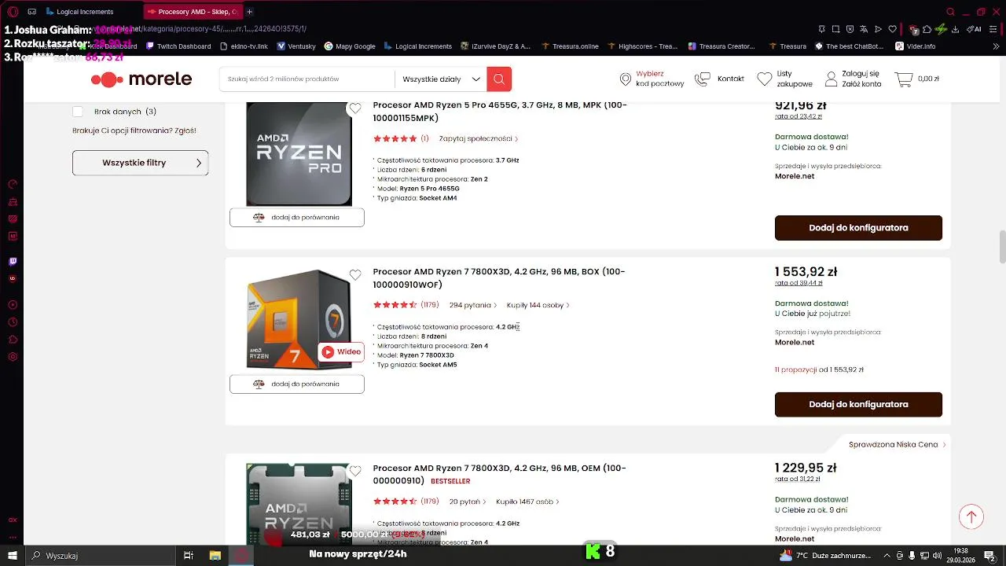The image size is (1006, 566).
Task: Open the Treasura.online bookmark
Action: 570,46
